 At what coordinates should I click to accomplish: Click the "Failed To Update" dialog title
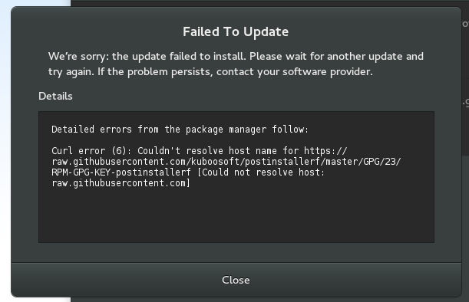point(236,31)
